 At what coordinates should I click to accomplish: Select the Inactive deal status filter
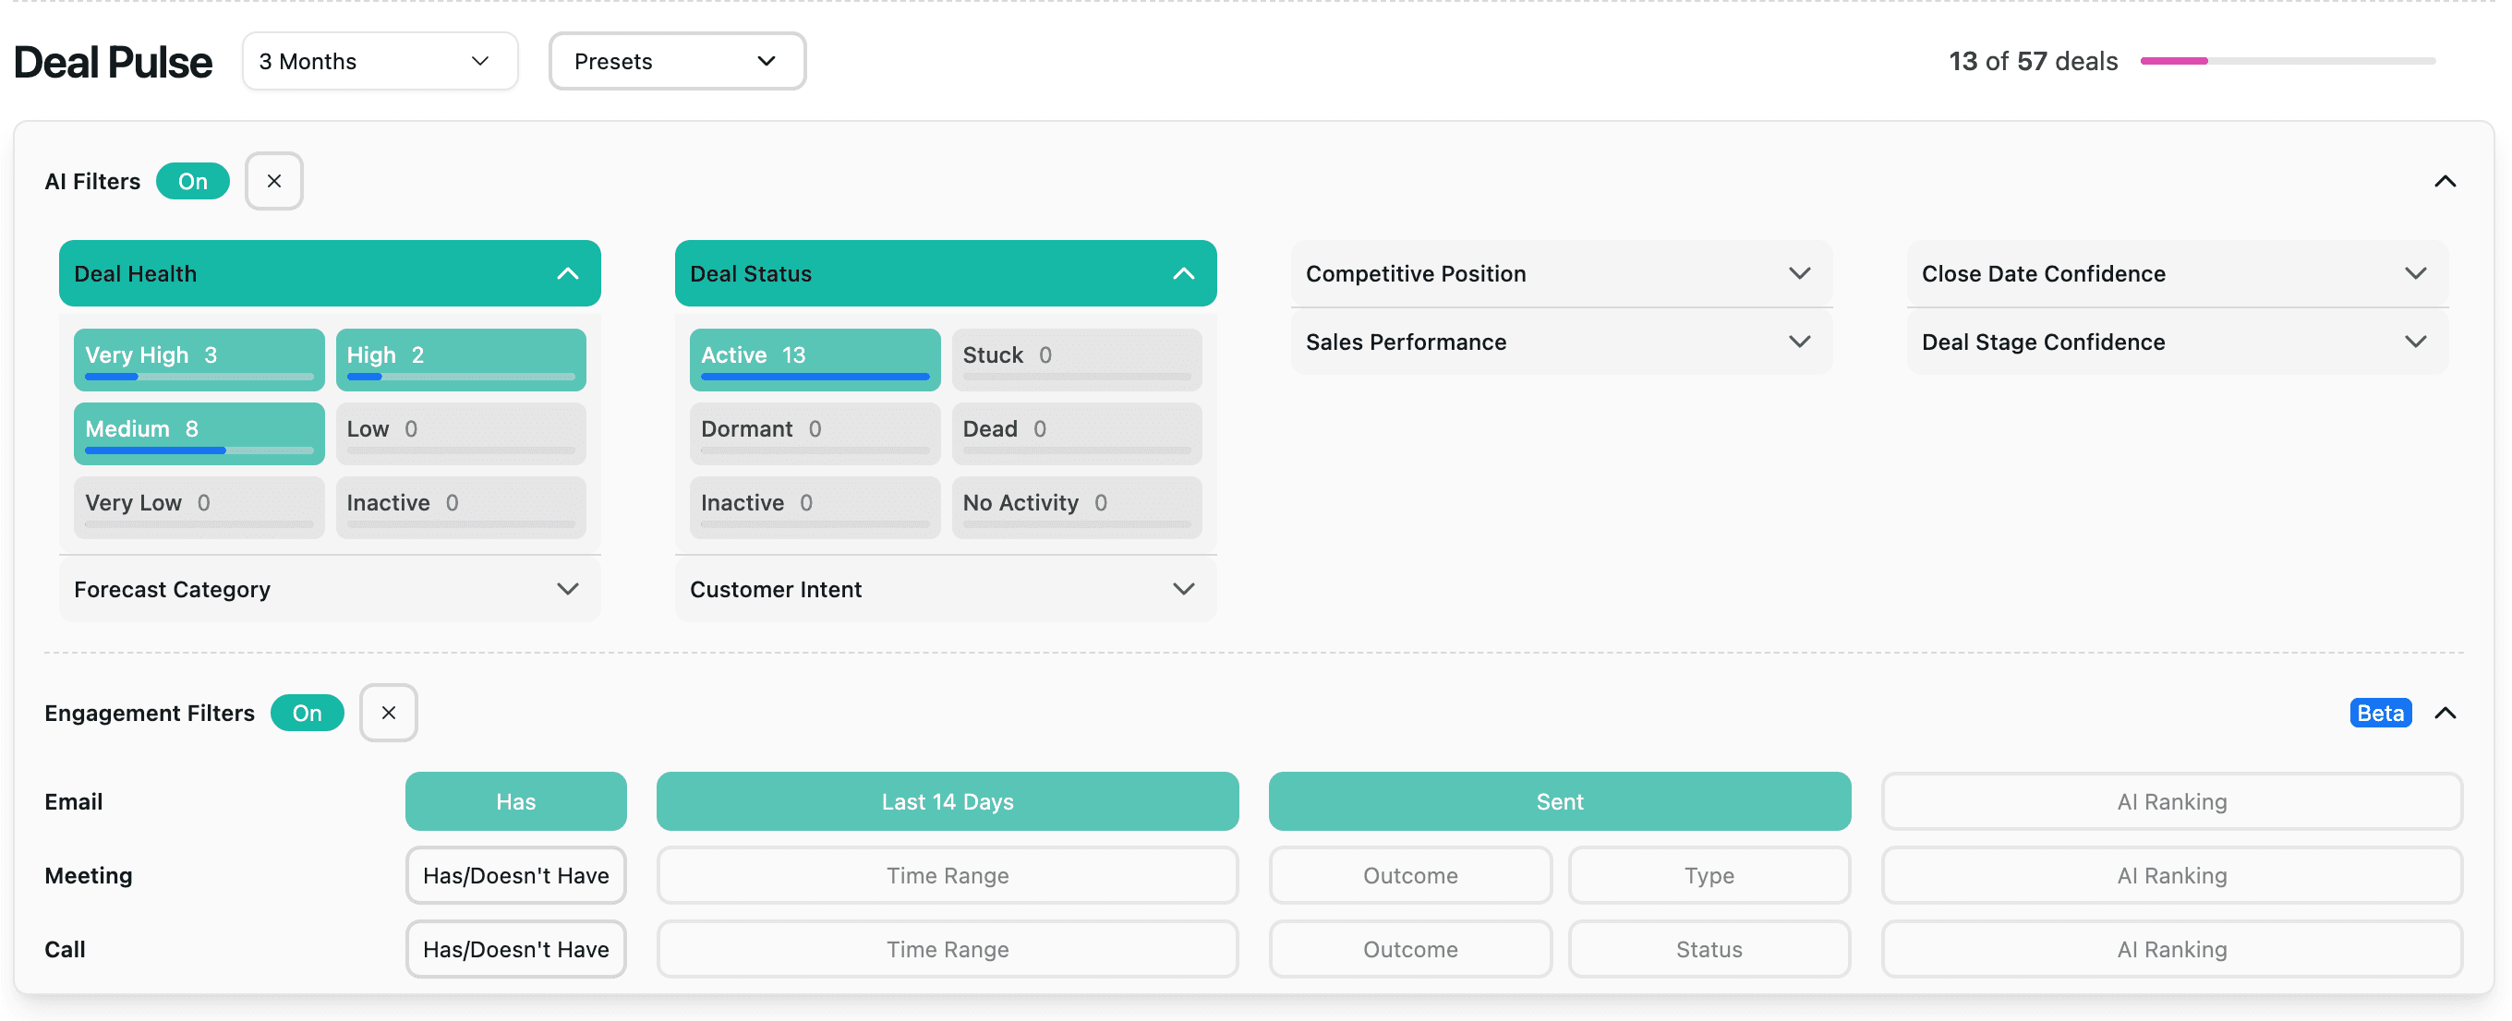click(815, 508)
